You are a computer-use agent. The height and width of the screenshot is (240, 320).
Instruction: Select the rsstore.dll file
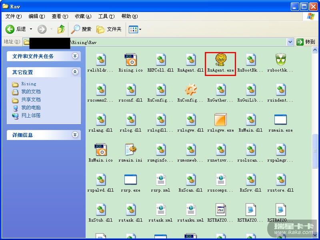(x=281, y=183)
